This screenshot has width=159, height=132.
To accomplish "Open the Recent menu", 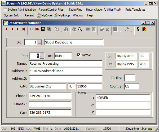I will pyautogui.click(x=29, y=15).
